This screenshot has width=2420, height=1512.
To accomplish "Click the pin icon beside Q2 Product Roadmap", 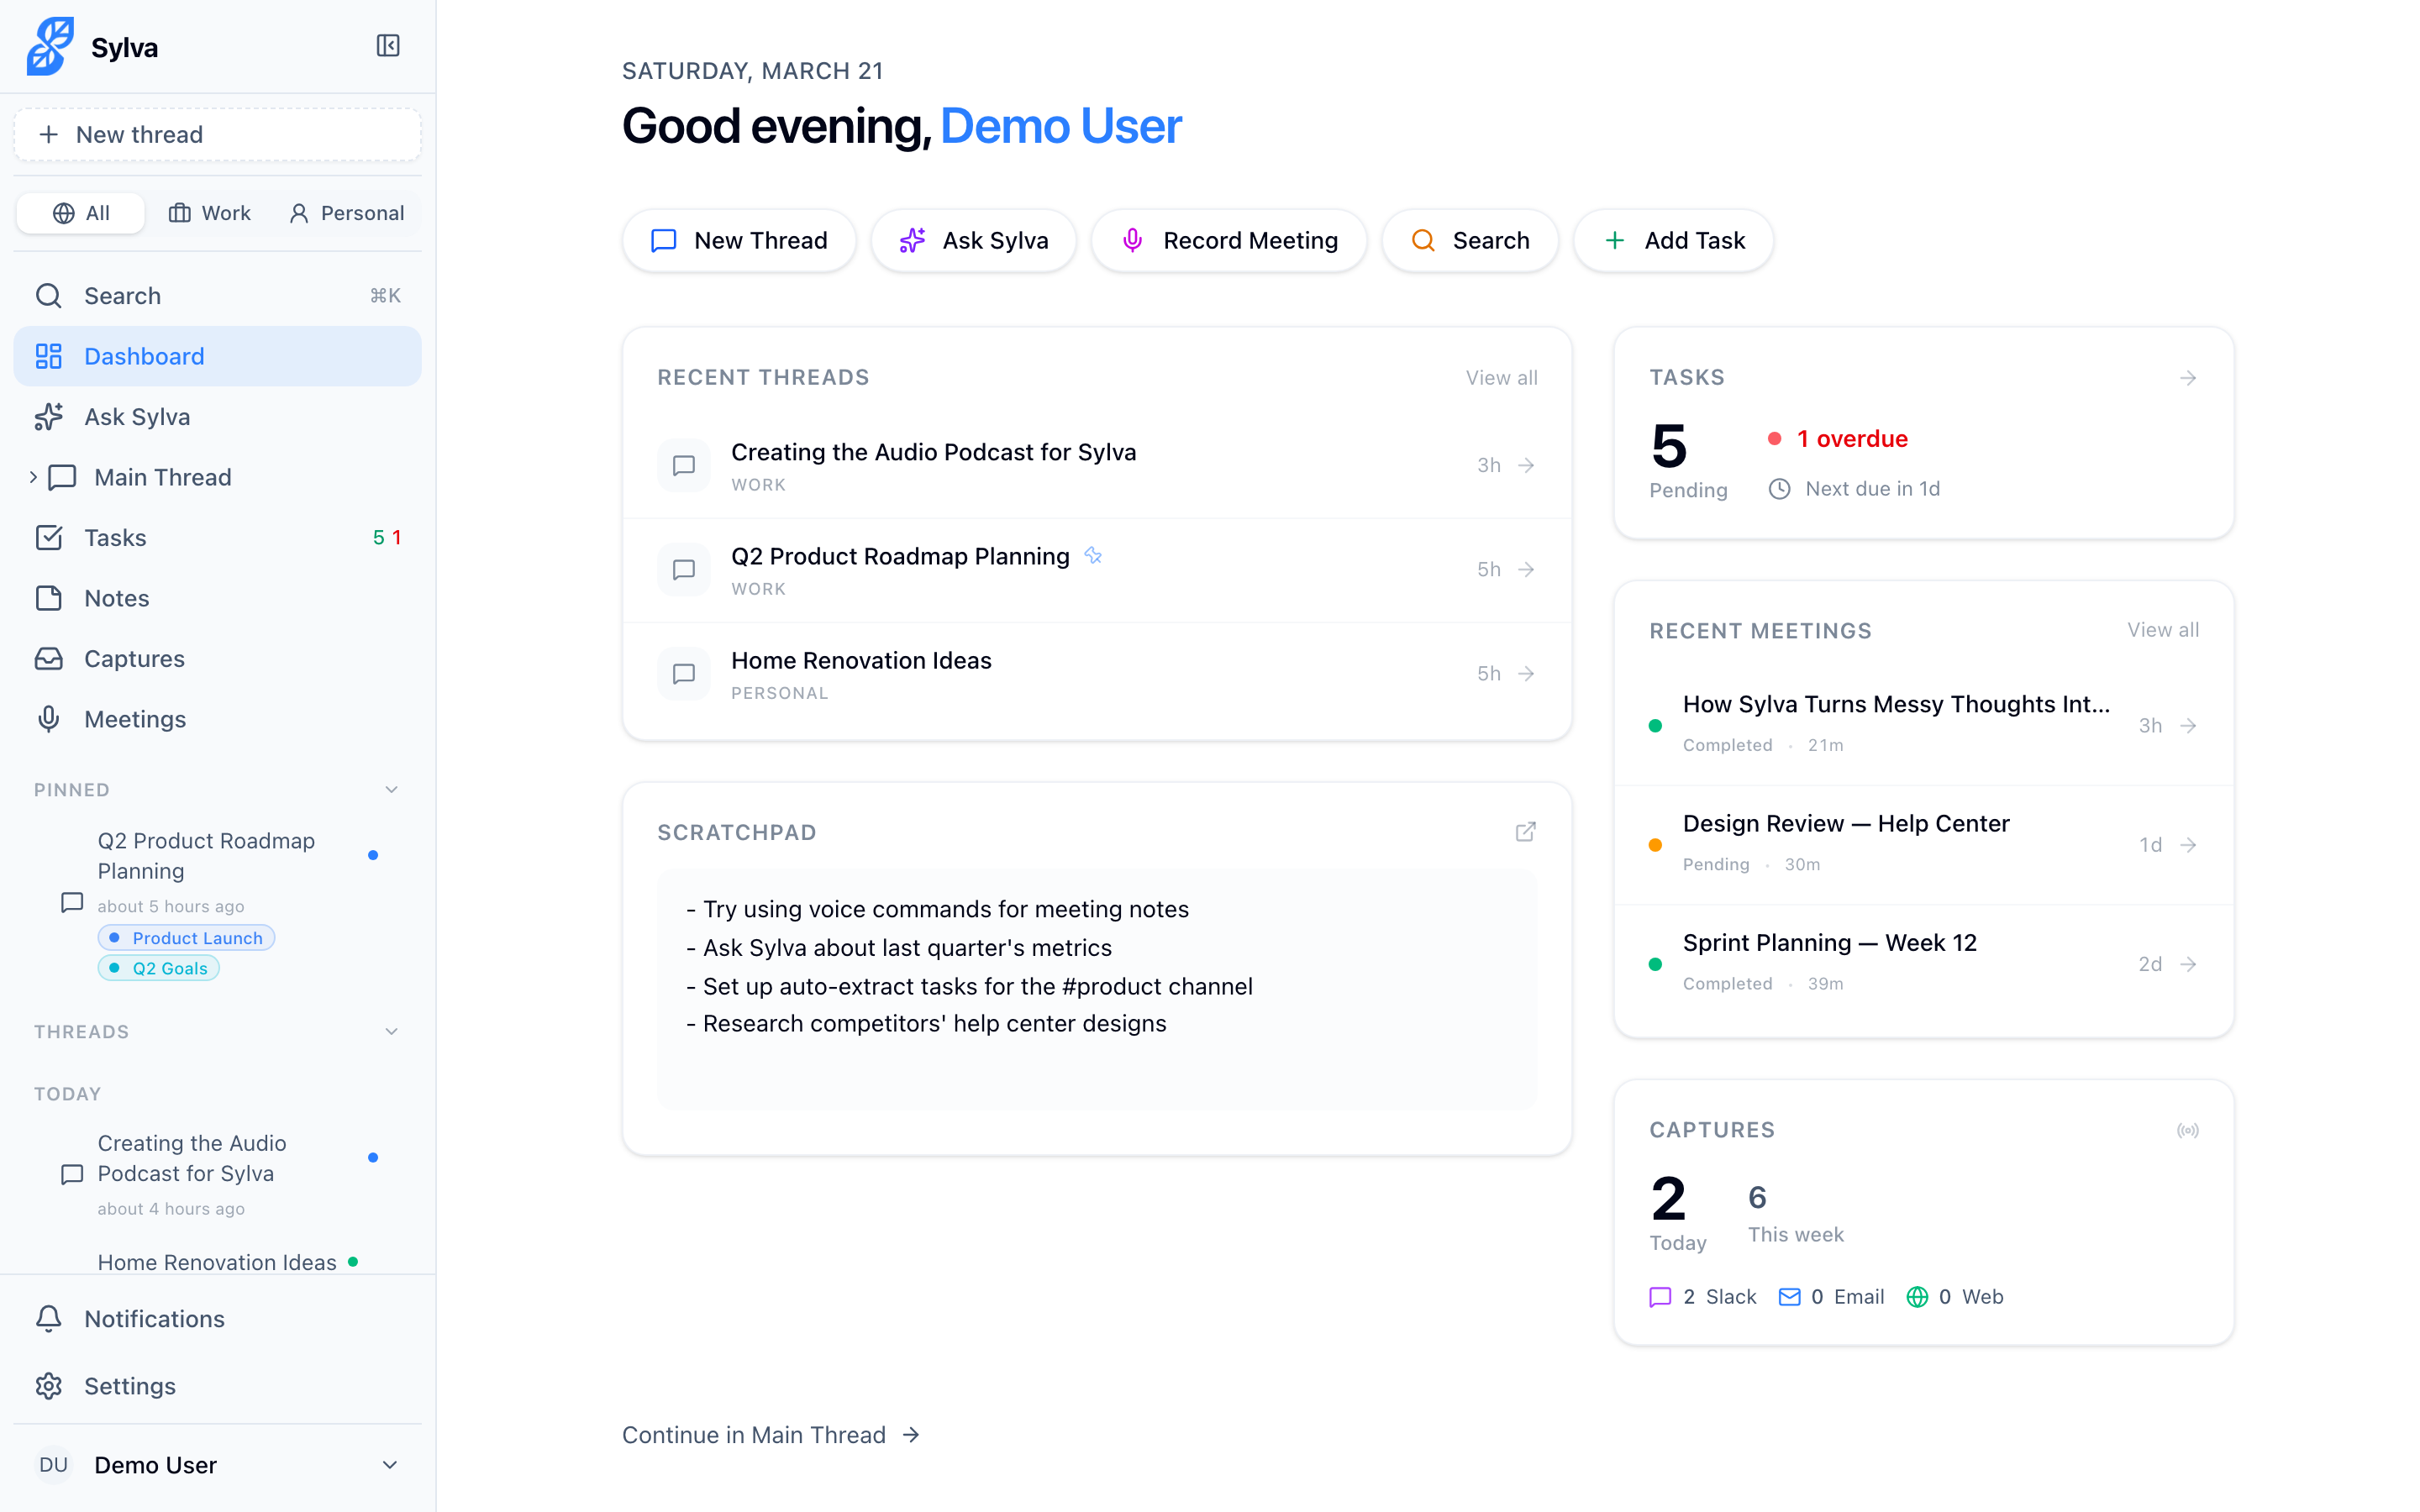I will coord(1093,556).
